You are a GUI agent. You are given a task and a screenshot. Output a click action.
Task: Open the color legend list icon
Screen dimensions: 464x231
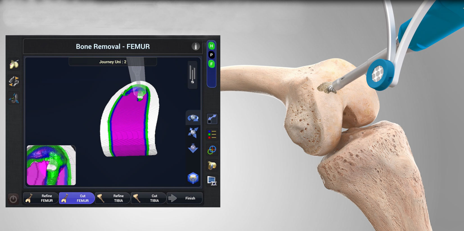coord(212,135)
